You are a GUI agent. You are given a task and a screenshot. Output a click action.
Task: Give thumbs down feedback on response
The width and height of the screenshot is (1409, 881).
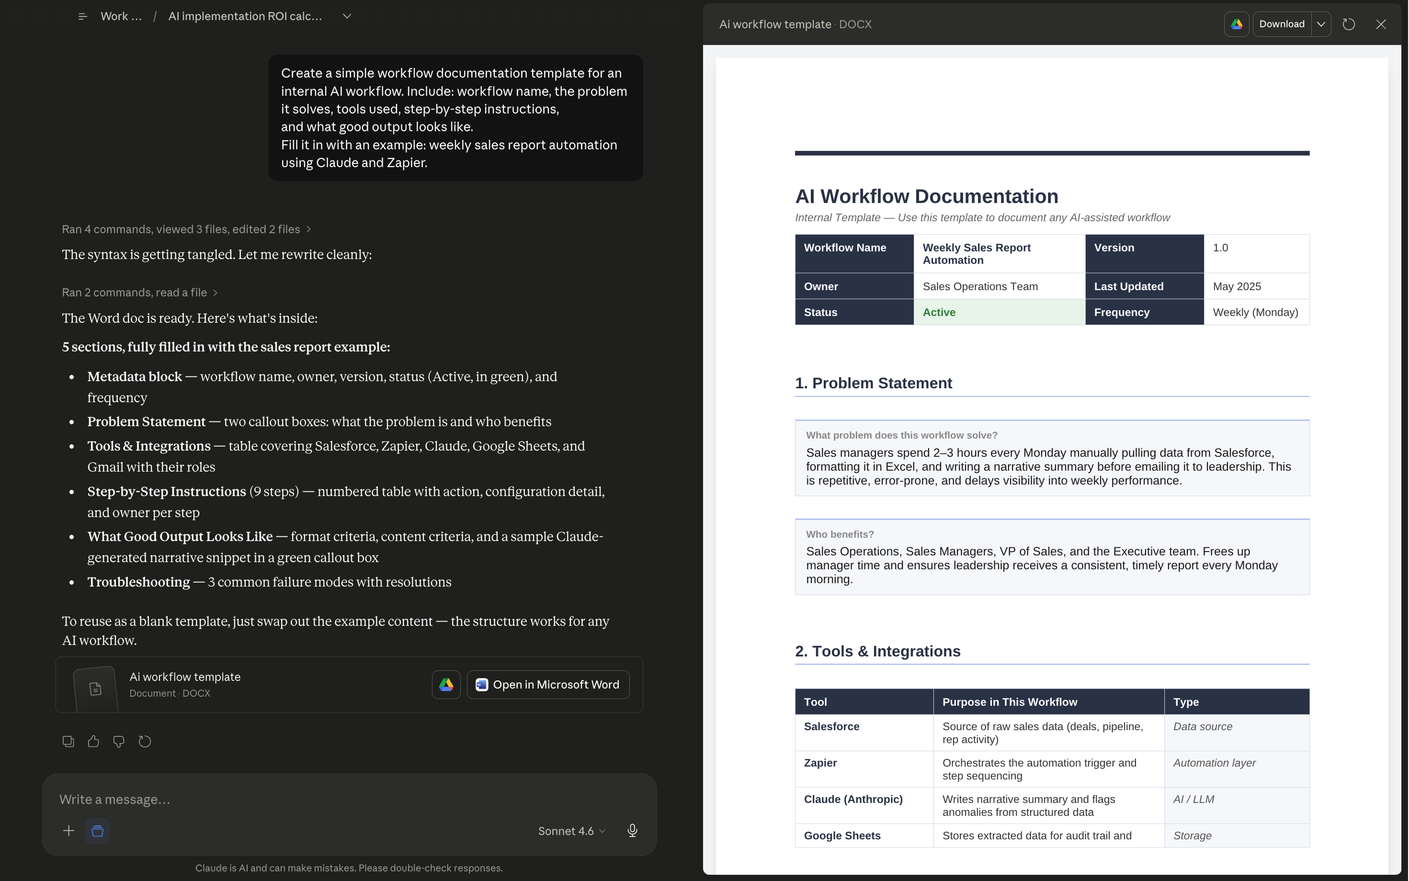pyautogui.click(x=119, y=741)
